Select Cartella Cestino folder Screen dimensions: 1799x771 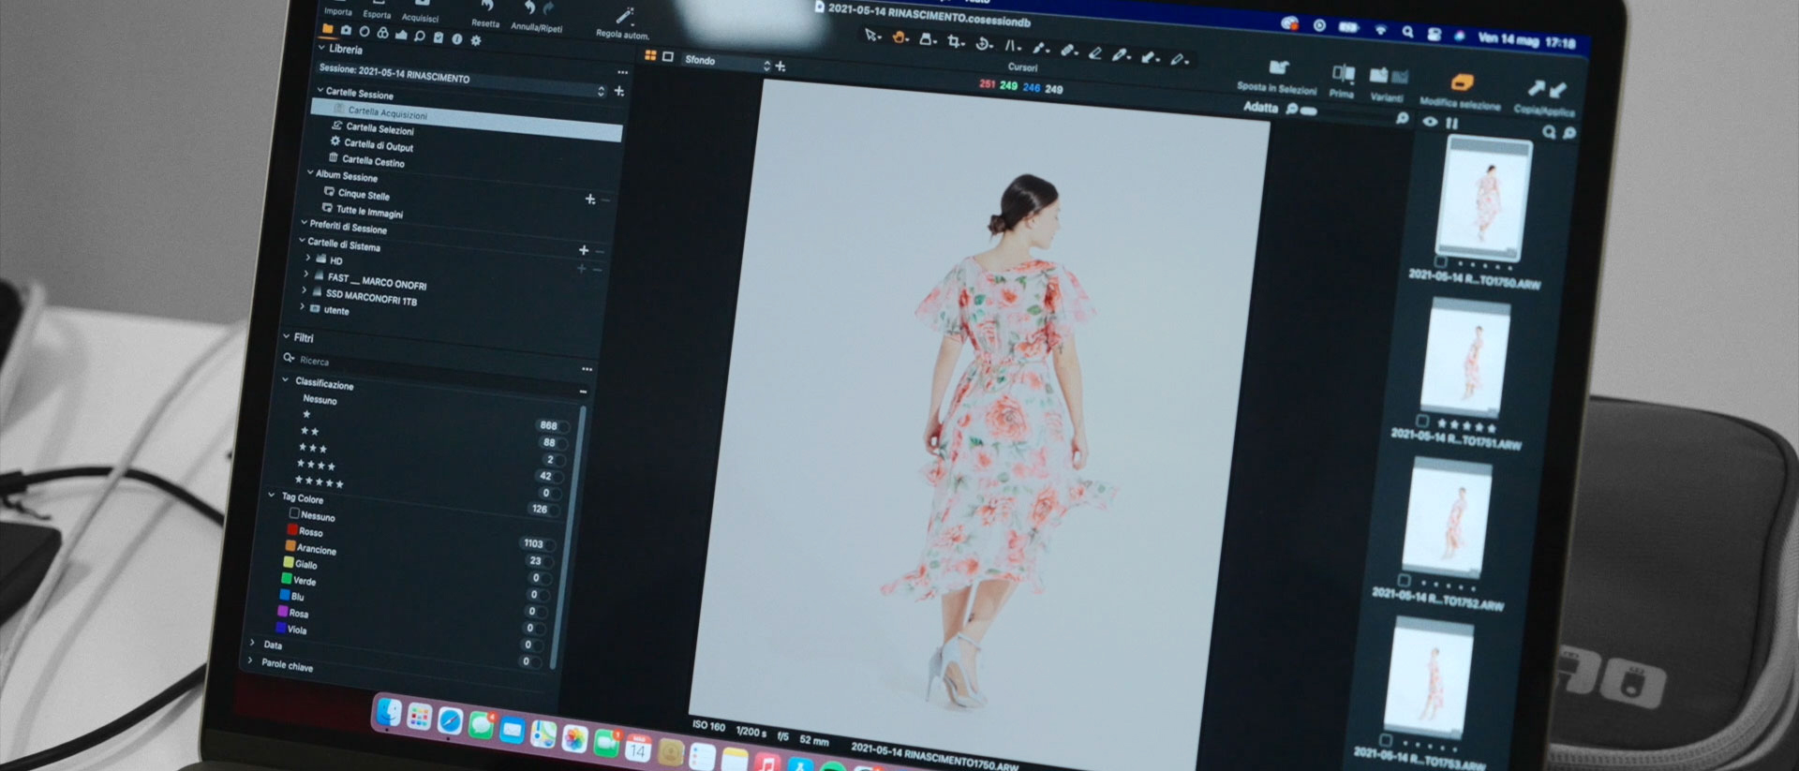click(366, 161)
